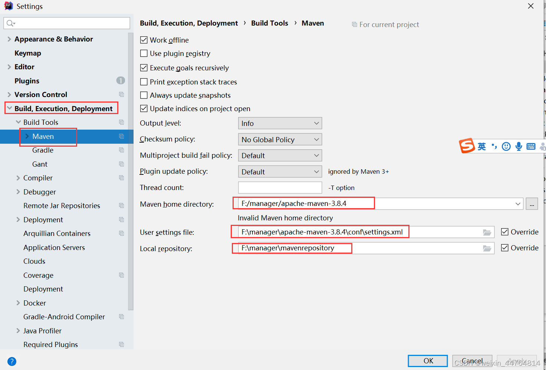
Task: Enable Print exception stack traces
Action: click(x=144, y=81)
